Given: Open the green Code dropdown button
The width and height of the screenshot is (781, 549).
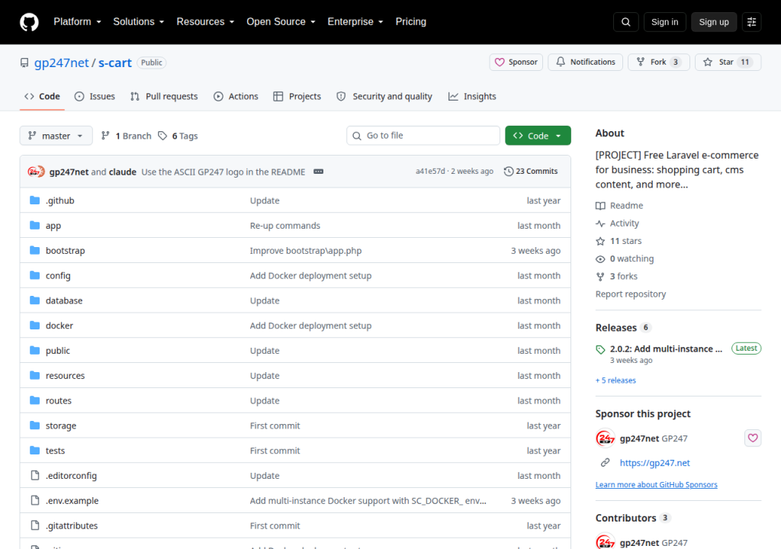Looking at the screenshot, I should click(538, 136).
